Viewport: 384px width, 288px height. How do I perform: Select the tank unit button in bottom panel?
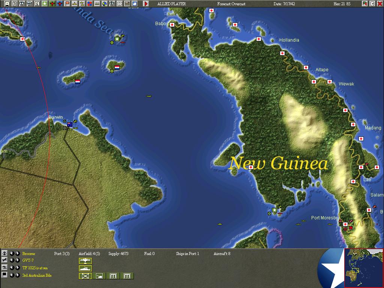(x=99, y=276)
